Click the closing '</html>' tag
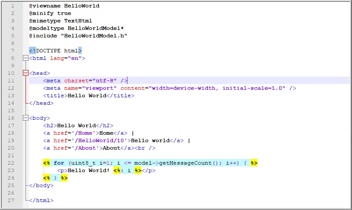352x210 pixels. coord(41,200)
